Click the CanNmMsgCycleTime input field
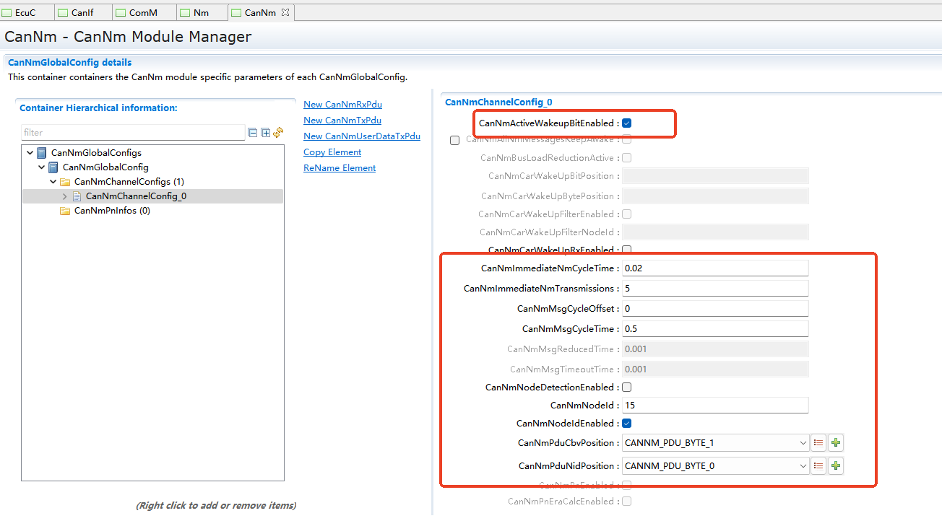The width and height of the screenshot is (942, 521). point(714,329)
